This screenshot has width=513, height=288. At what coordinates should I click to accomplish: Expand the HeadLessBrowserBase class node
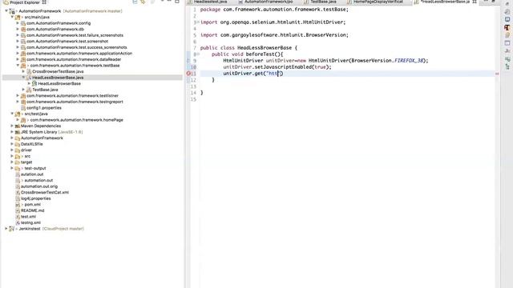point(29,83)
